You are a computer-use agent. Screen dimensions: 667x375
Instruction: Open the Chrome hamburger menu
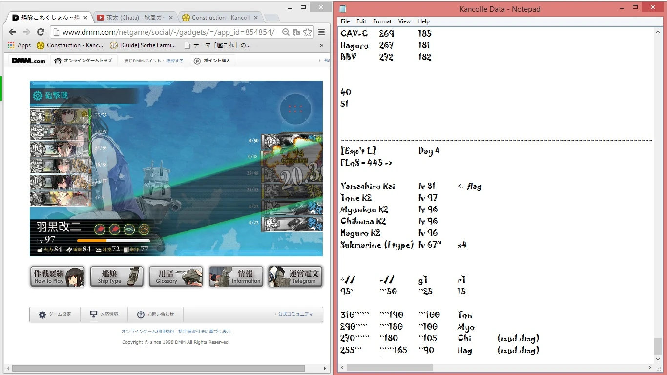pos(321,32)
